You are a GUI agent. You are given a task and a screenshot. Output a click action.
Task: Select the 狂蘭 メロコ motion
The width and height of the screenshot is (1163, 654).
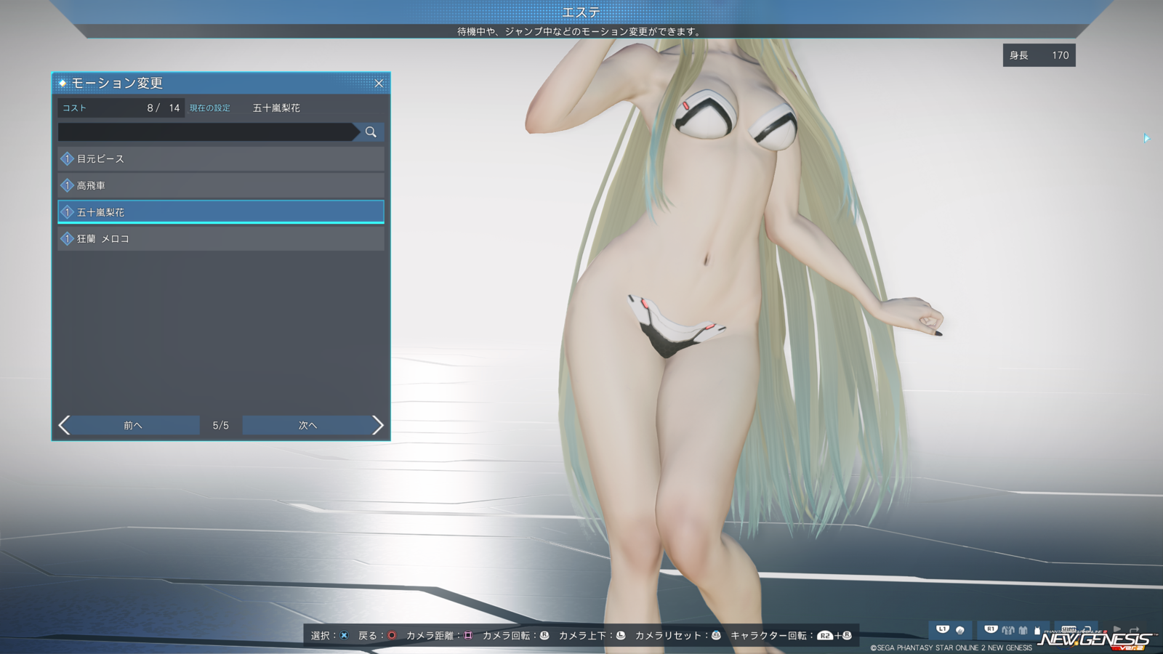coord(221,238)
